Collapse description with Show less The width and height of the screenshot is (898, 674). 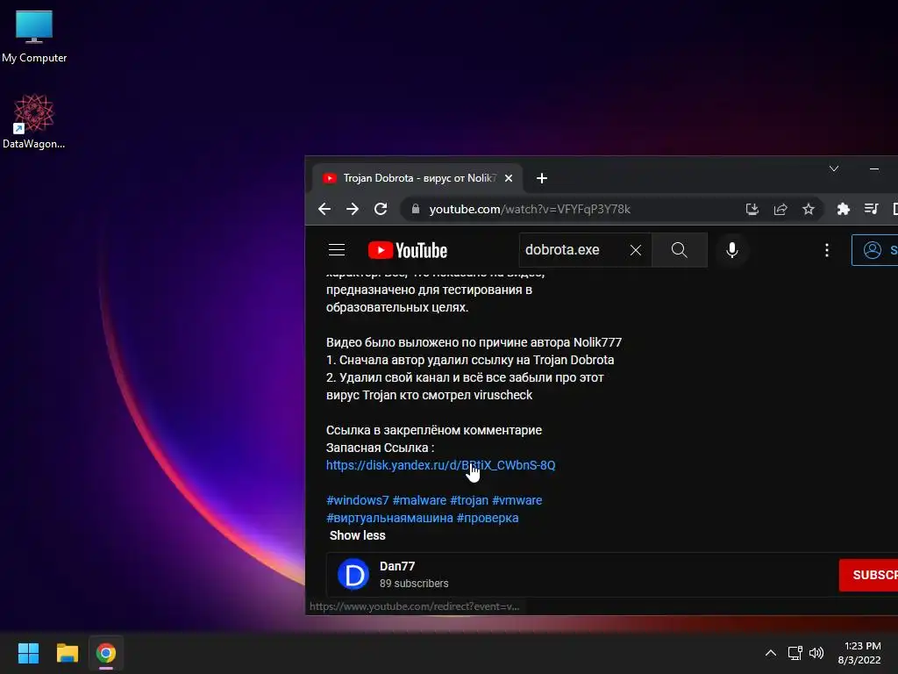[358, 535]
